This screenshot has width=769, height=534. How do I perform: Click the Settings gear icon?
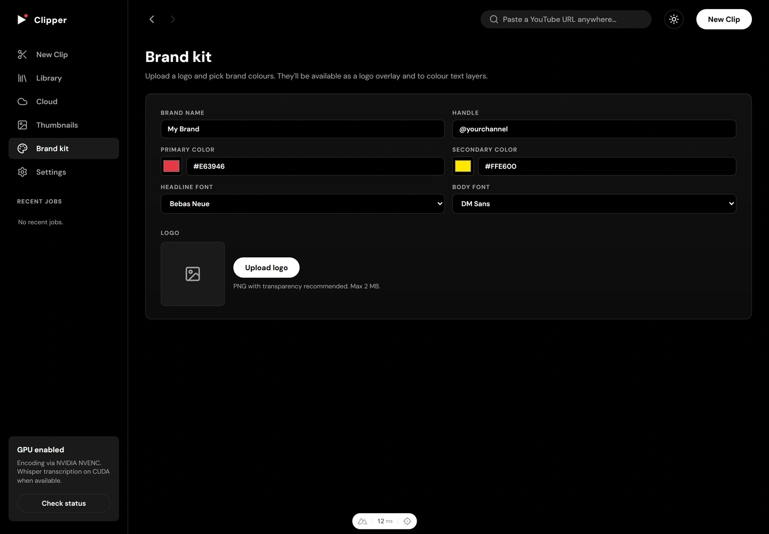22,172
